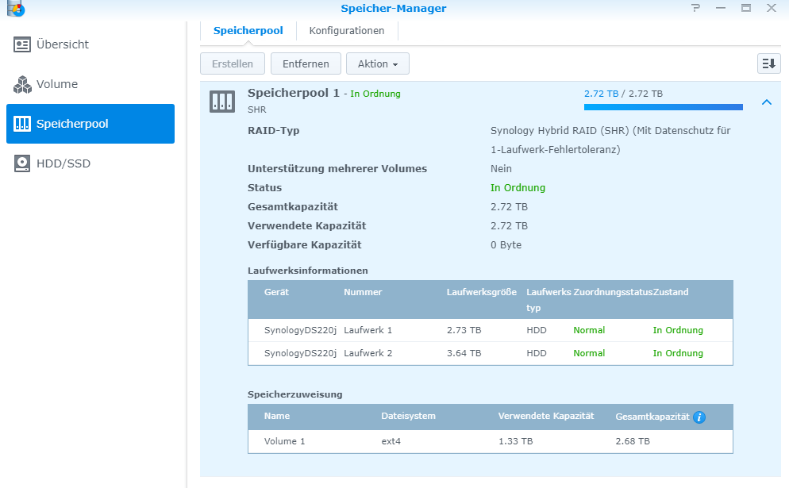Switch to the Speicherpool tab
The image size is (789, 488).
(x=248, y=31)
